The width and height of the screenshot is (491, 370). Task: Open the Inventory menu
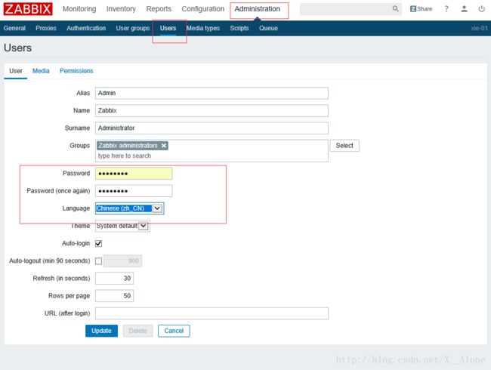(121, 9)
